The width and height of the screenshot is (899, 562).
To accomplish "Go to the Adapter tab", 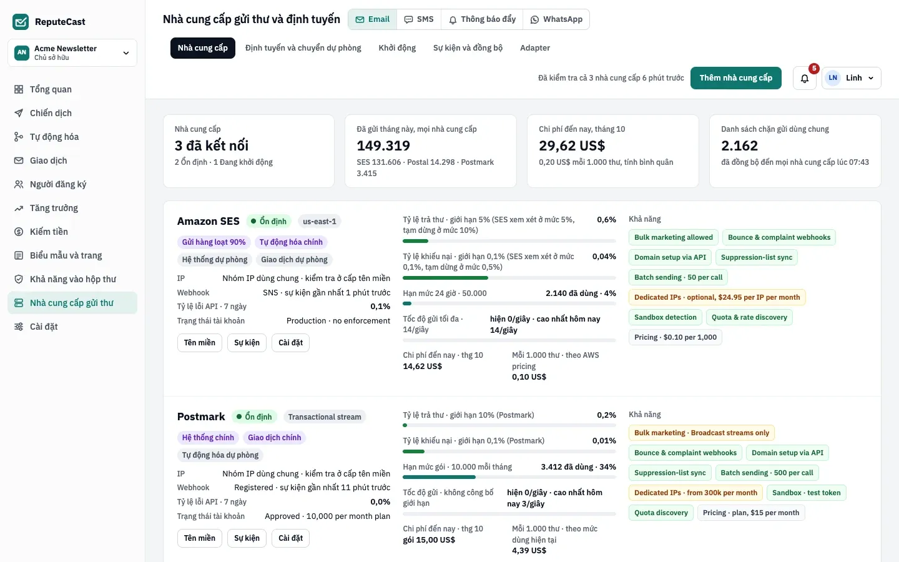I will coord(535,48).
